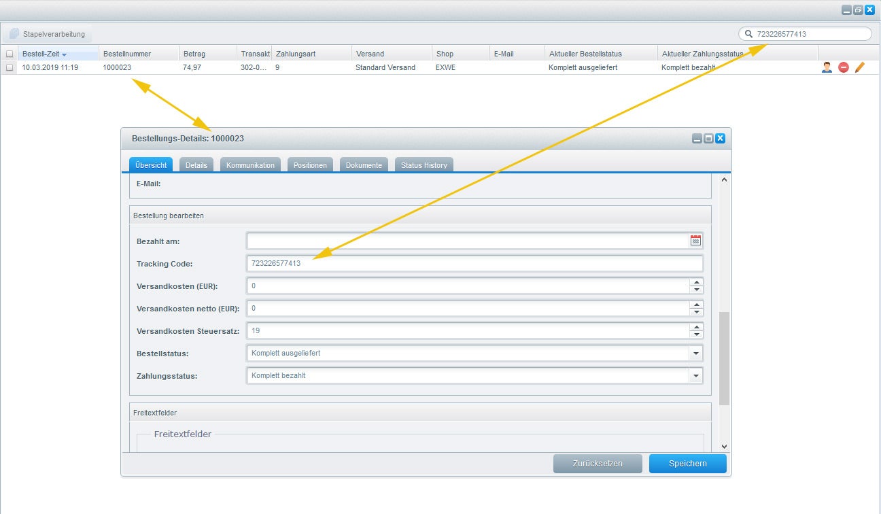Image resolution: width=881 pixels, height=514 pixels.
Task: Click the Versandkosten (EUR) input field
Action: pyautogui.click(x=468, y=286)
